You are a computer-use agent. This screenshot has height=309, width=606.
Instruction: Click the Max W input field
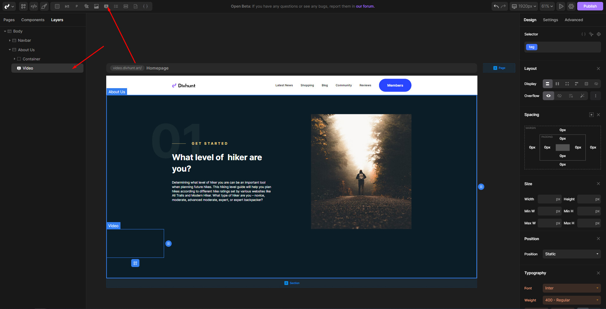(549, 223)
